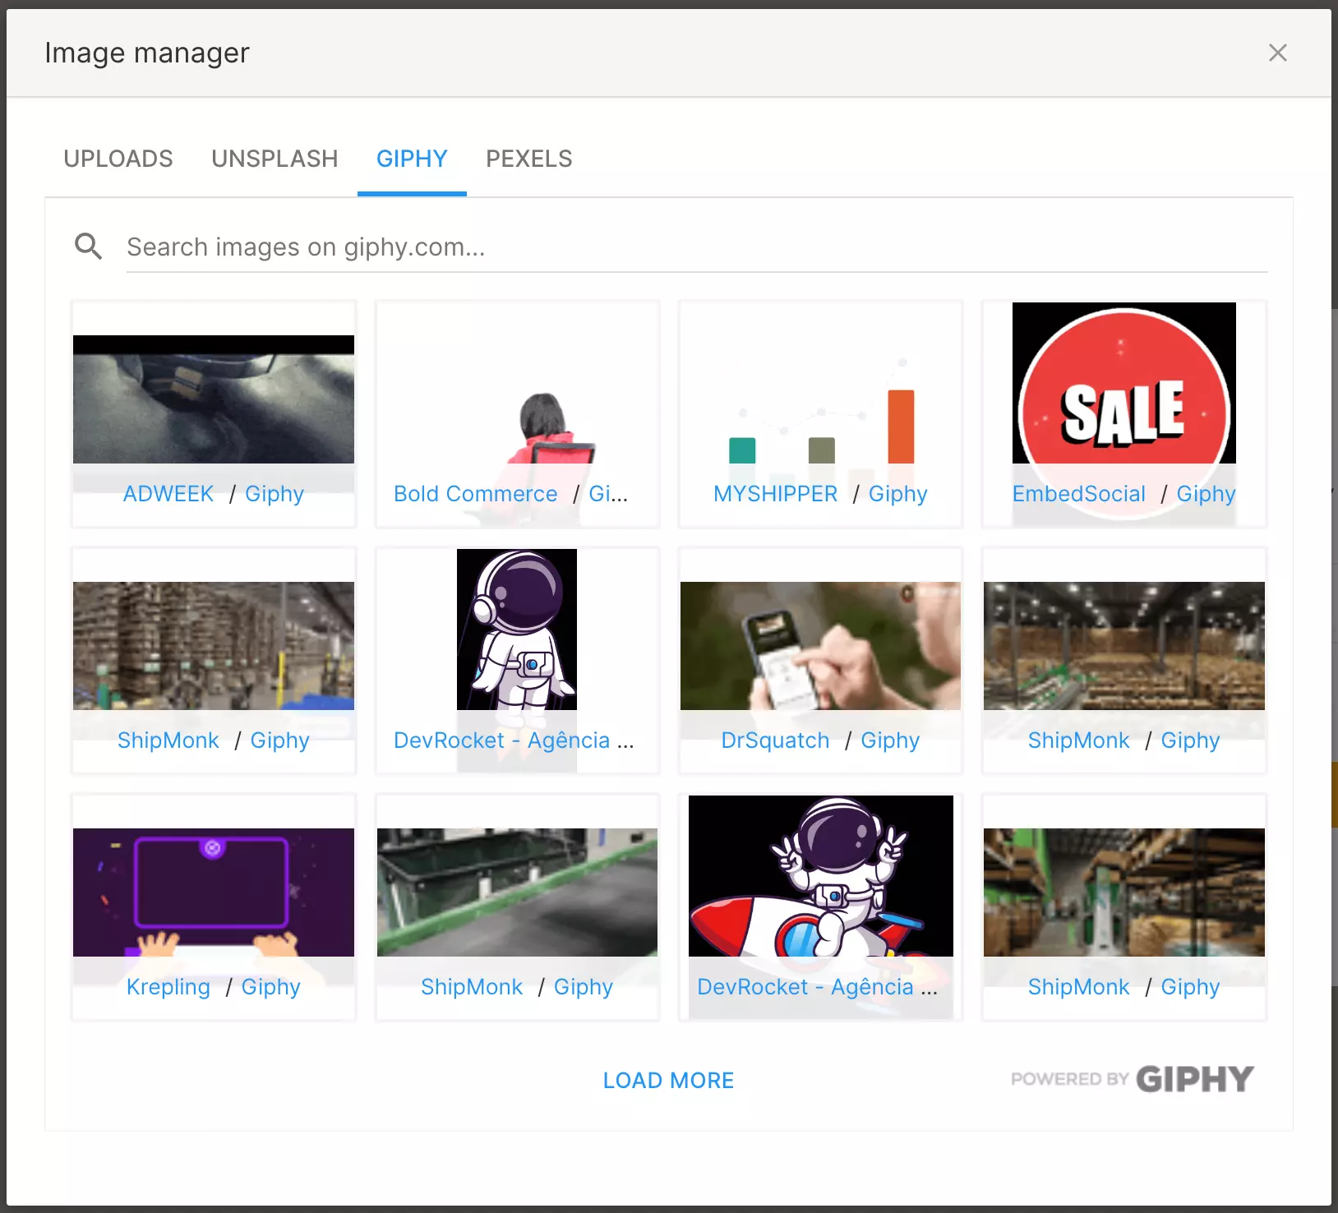1338x1213 pixels.
Task: Visit the DrSquatch author link
Action: click(x=775, y=740)
